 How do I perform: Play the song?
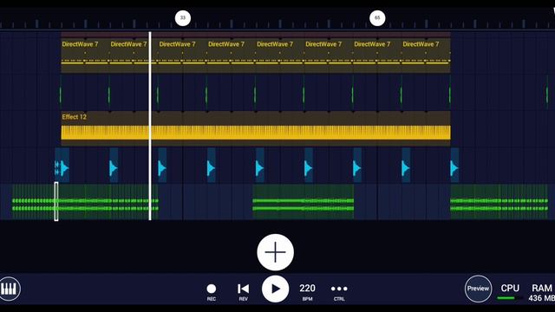tap(276, 289)
